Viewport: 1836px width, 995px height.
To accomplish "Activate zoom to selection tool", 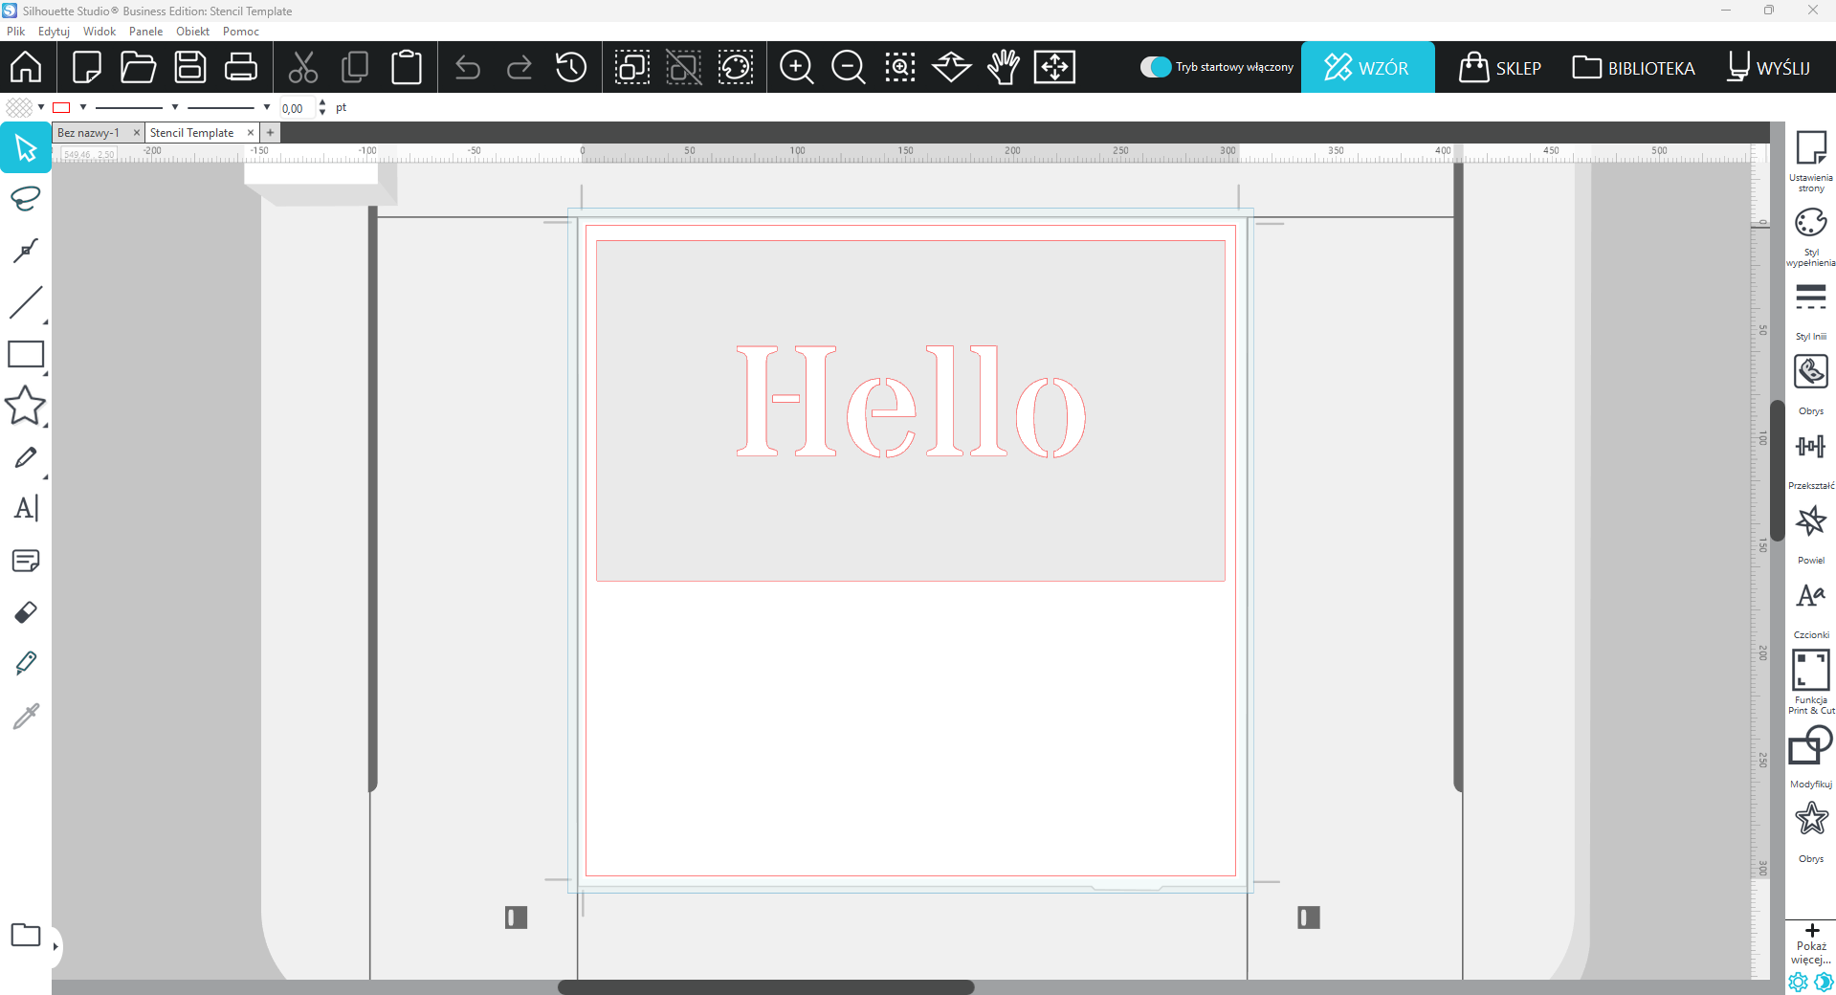I will (x=899, y=67).
